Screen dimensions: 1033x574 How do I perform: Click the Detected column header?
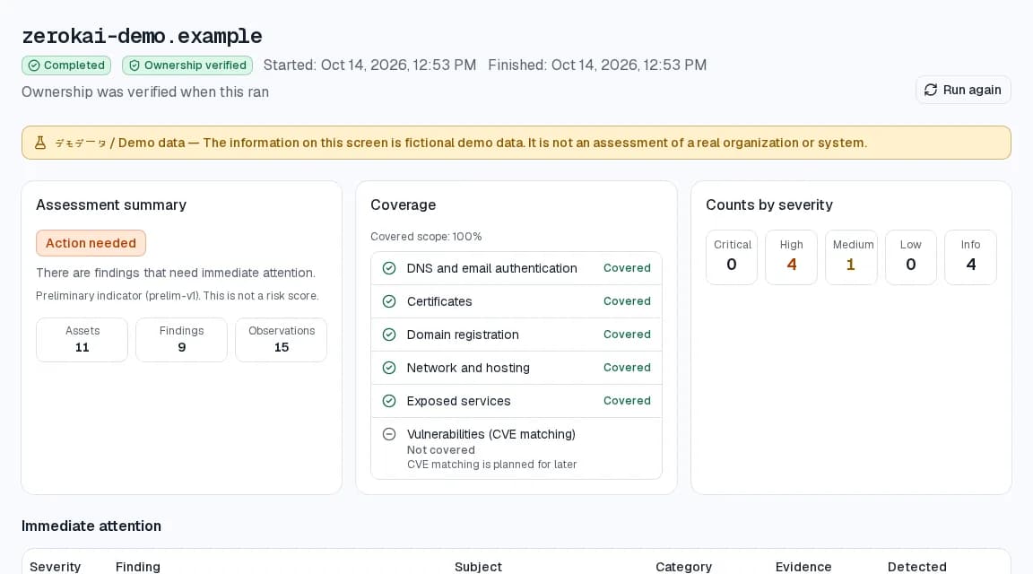click(x=917, y=567)
